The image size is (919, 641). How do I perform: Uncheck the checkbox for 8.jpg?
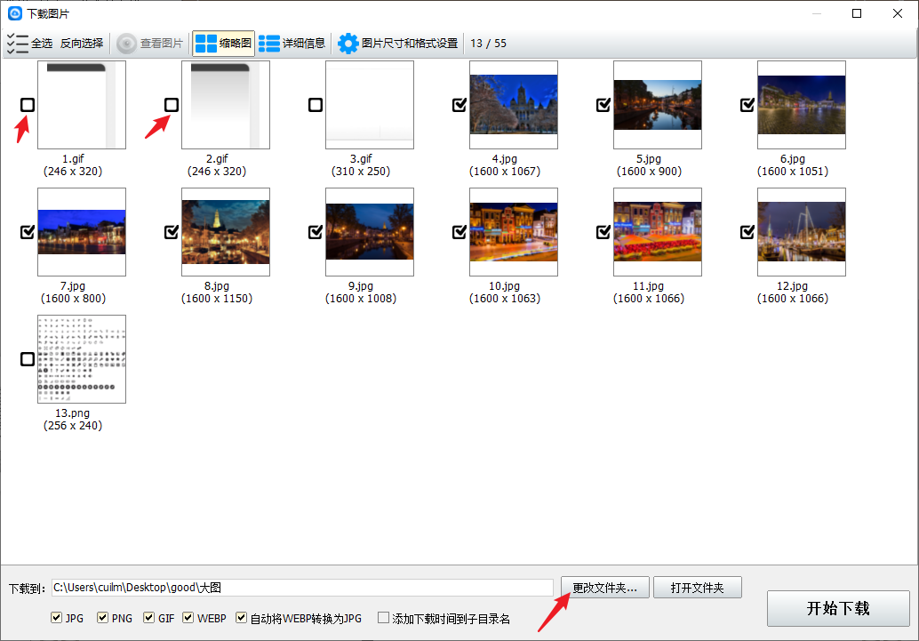pyautogui.click(x=172, y=232)
